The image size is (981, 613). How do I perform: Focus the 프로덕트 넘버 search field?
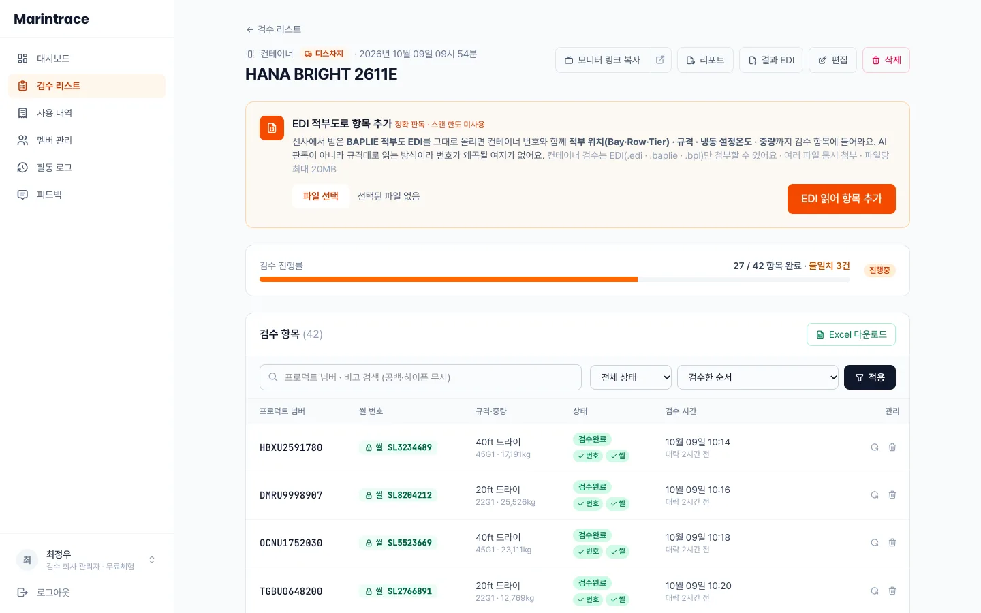coord(420,377)
